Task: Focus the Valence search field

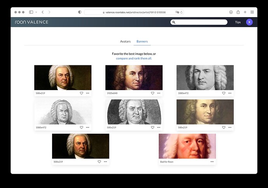Action: [199, 22]
